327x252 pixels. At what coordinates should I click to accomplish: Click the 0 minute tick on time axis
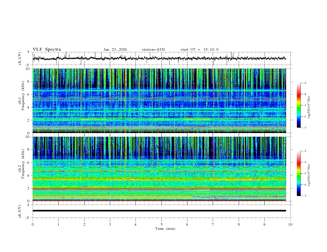pyautogui.click(x=33, y=224)
